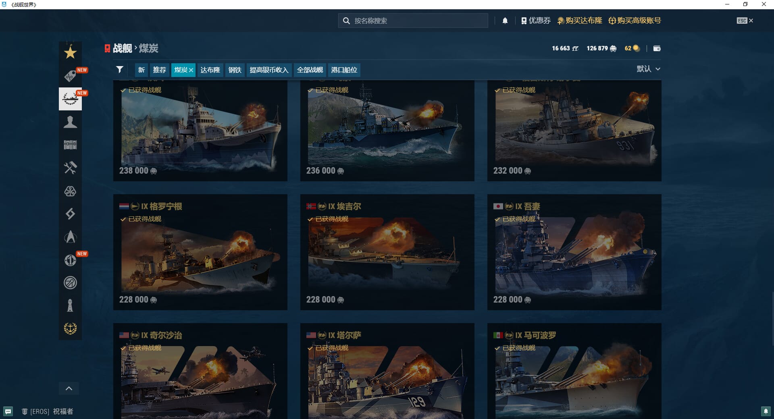This screenshot has width=774, height=419.
Task: Remove the active 煤炭 filter tag
Action: (x=191, y=70)
